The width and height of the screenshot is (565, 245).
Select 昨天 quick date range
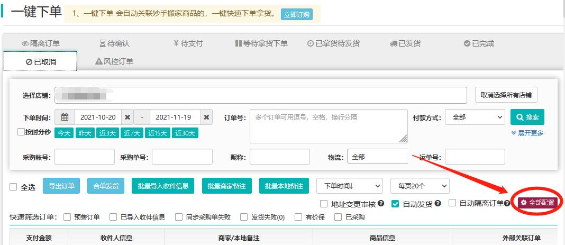tap(85, 133)
